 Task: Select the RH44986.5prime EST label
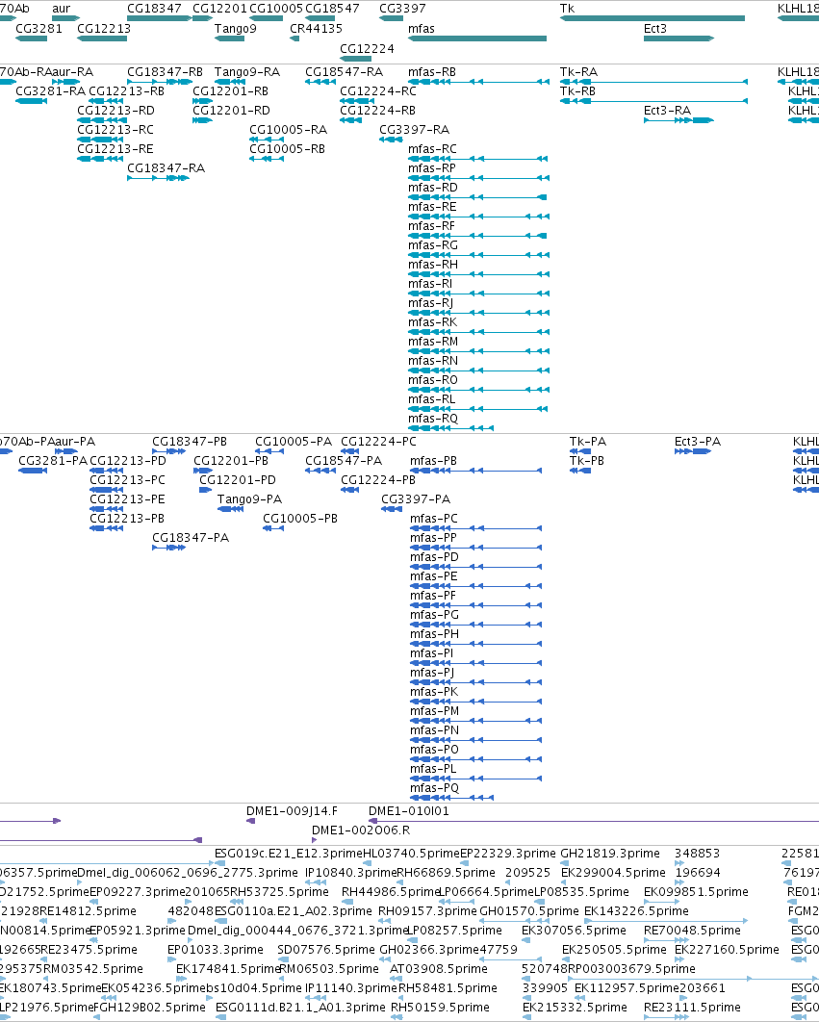coord(392,892)
